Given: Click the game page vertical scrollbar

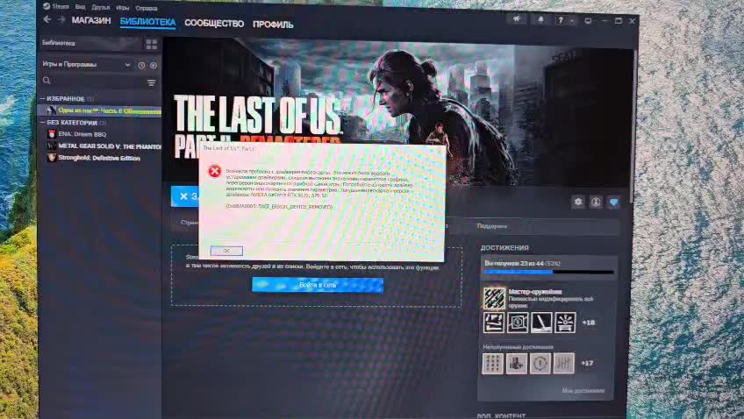Looking at the screenshot, I should [x=633, y=128].
